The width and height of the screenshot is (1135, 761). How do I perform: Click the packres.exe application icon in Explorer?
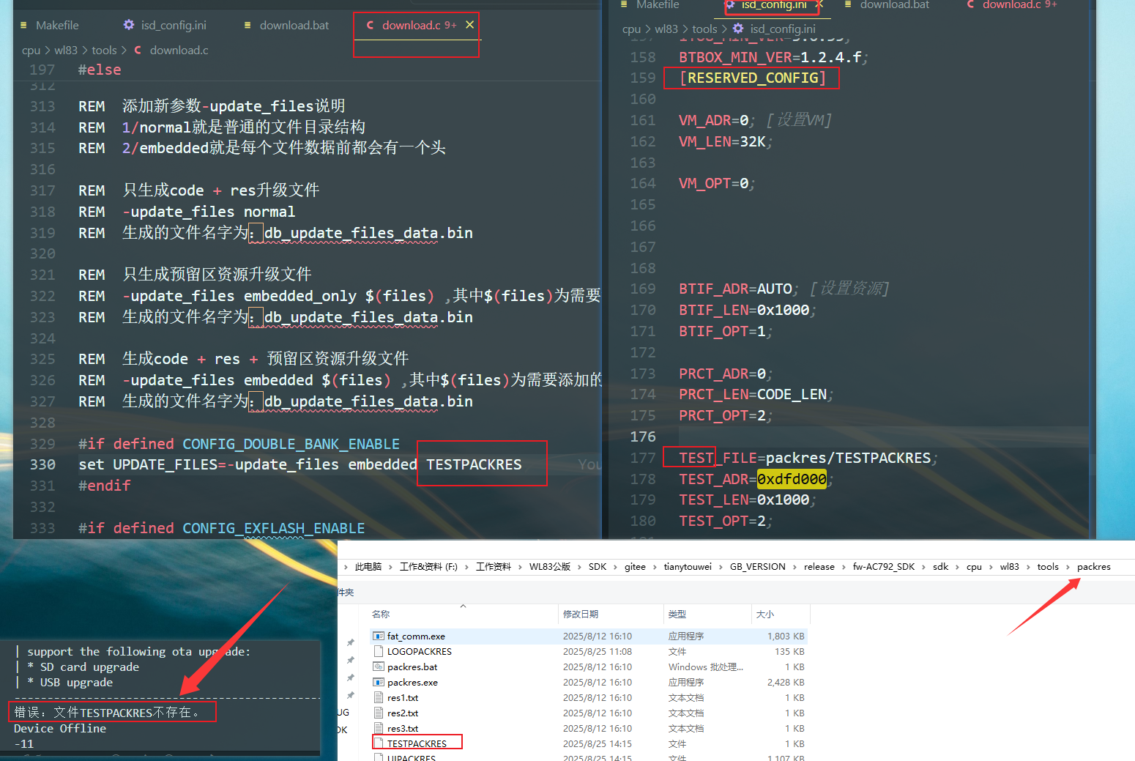379,682
